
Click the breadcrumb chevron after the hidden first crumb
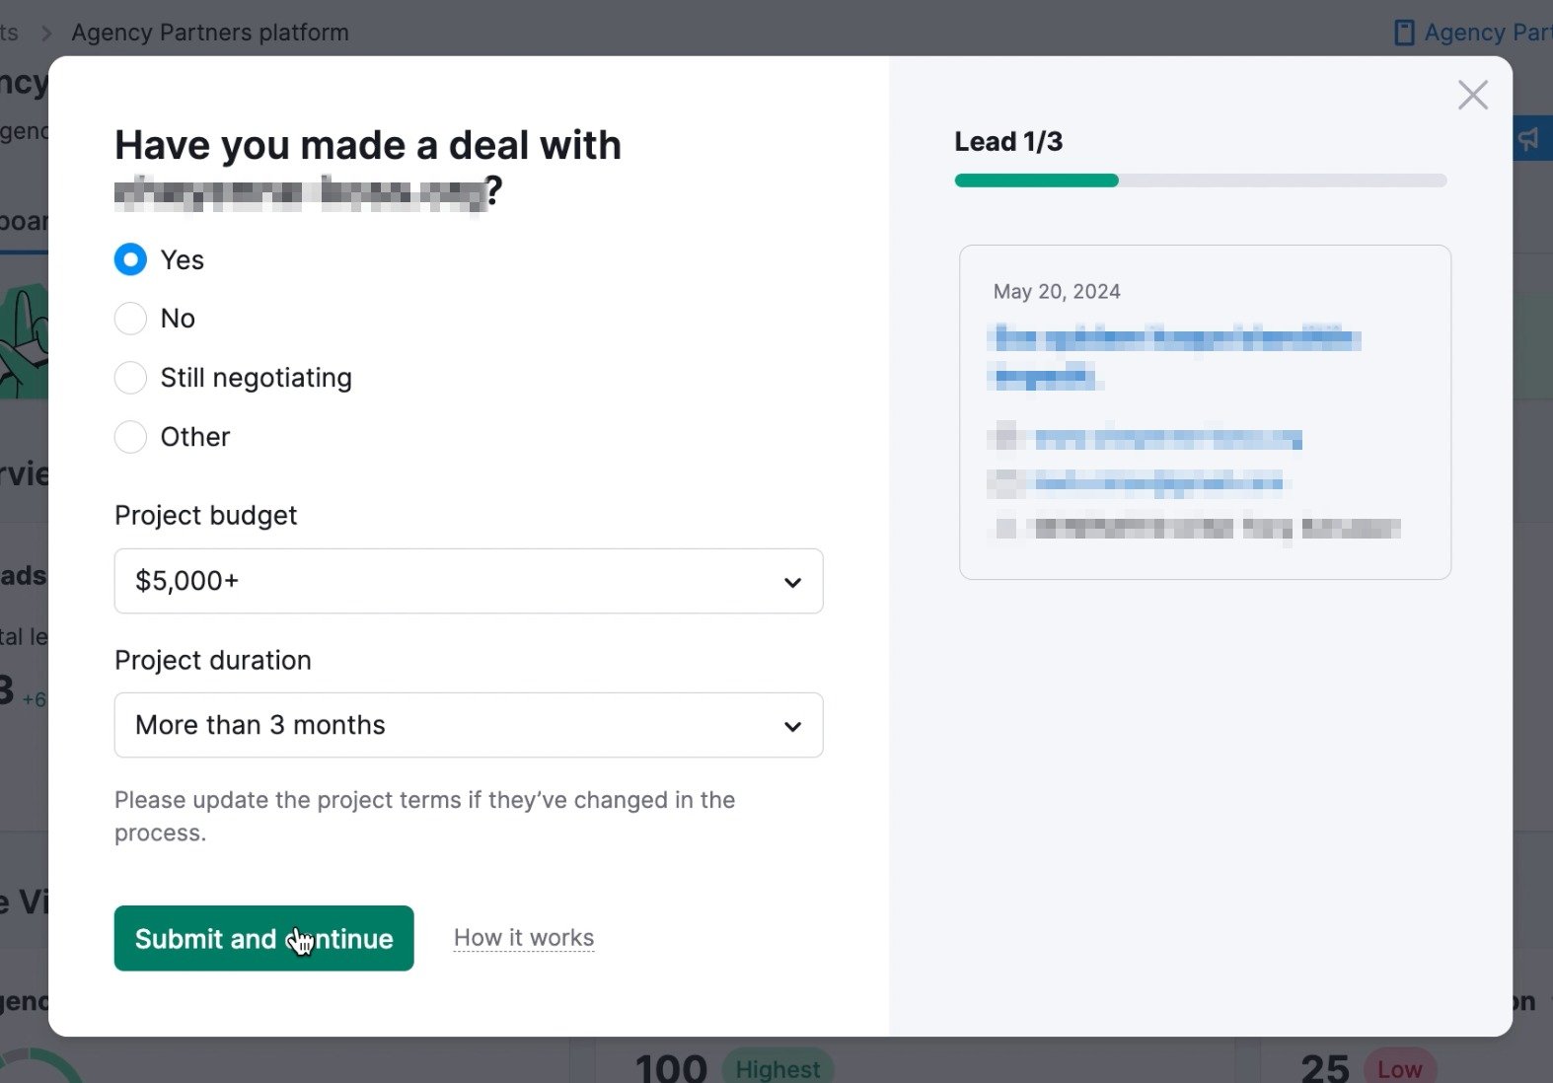tap(45, 32)
